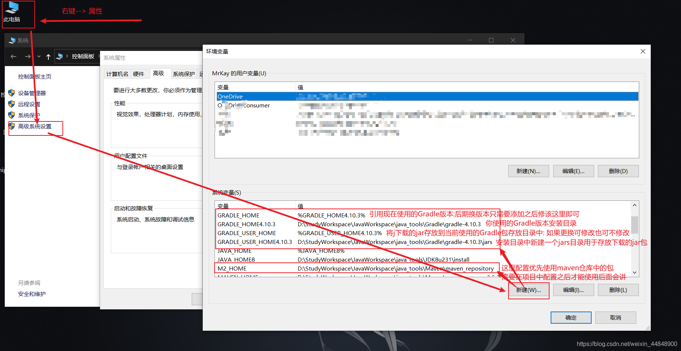Select OneDrive user variable row
681x351 pixels.
click(427, 96)
